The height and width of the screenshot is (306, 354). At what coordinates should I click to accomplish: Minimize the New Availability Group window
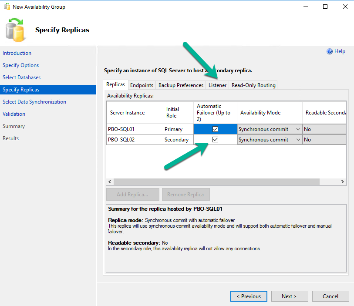(x=306, y=7)
